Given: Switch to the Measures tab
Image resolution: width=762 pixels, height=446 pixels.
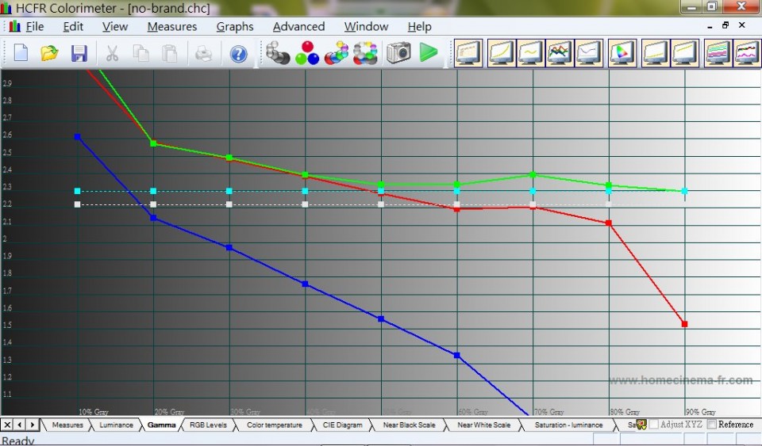Looking at the screenshot, I should point(67,425).
